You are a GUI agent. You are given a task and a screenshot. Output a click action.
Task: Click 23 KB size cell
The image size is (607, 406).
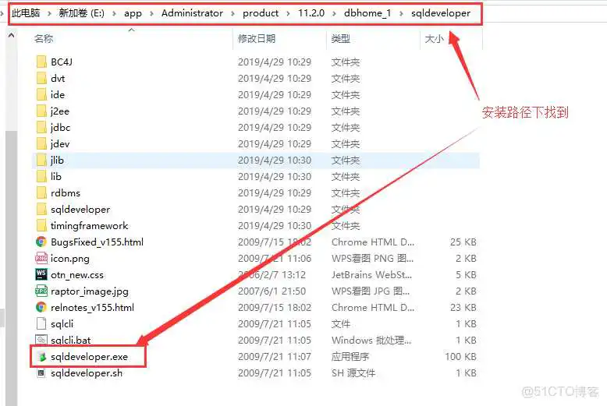(463, 307)
